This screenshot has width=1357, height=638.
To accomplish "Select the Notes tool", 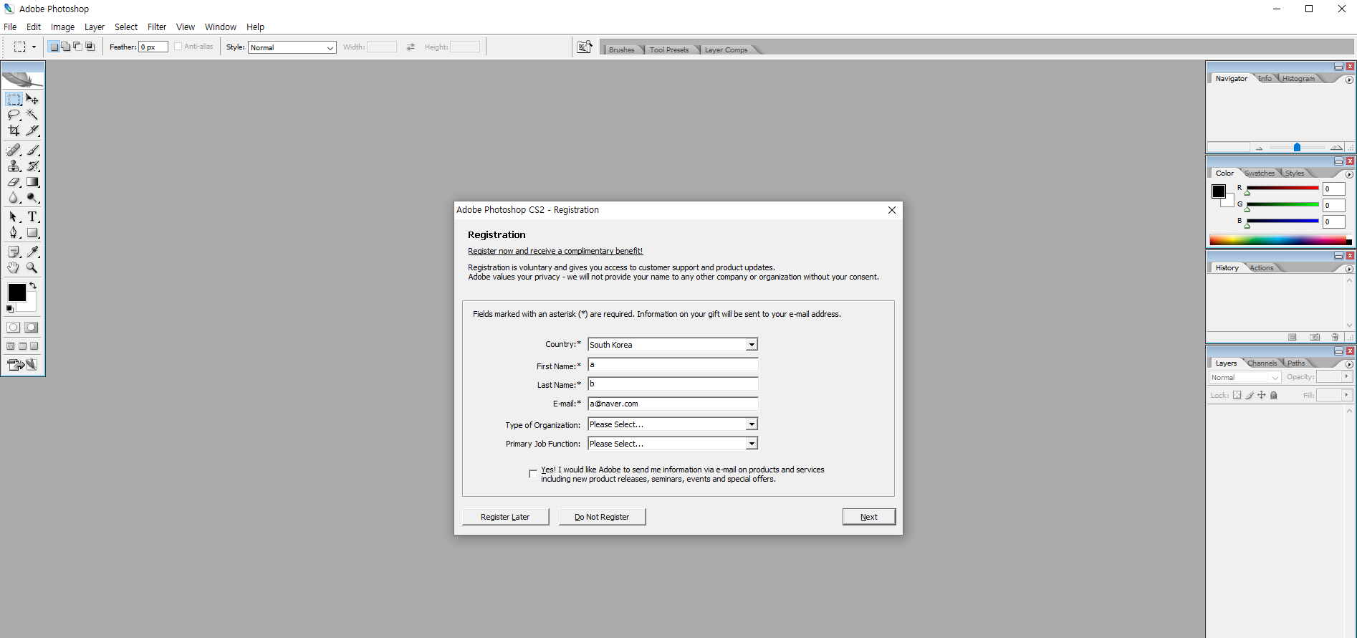I will (14, 252).
